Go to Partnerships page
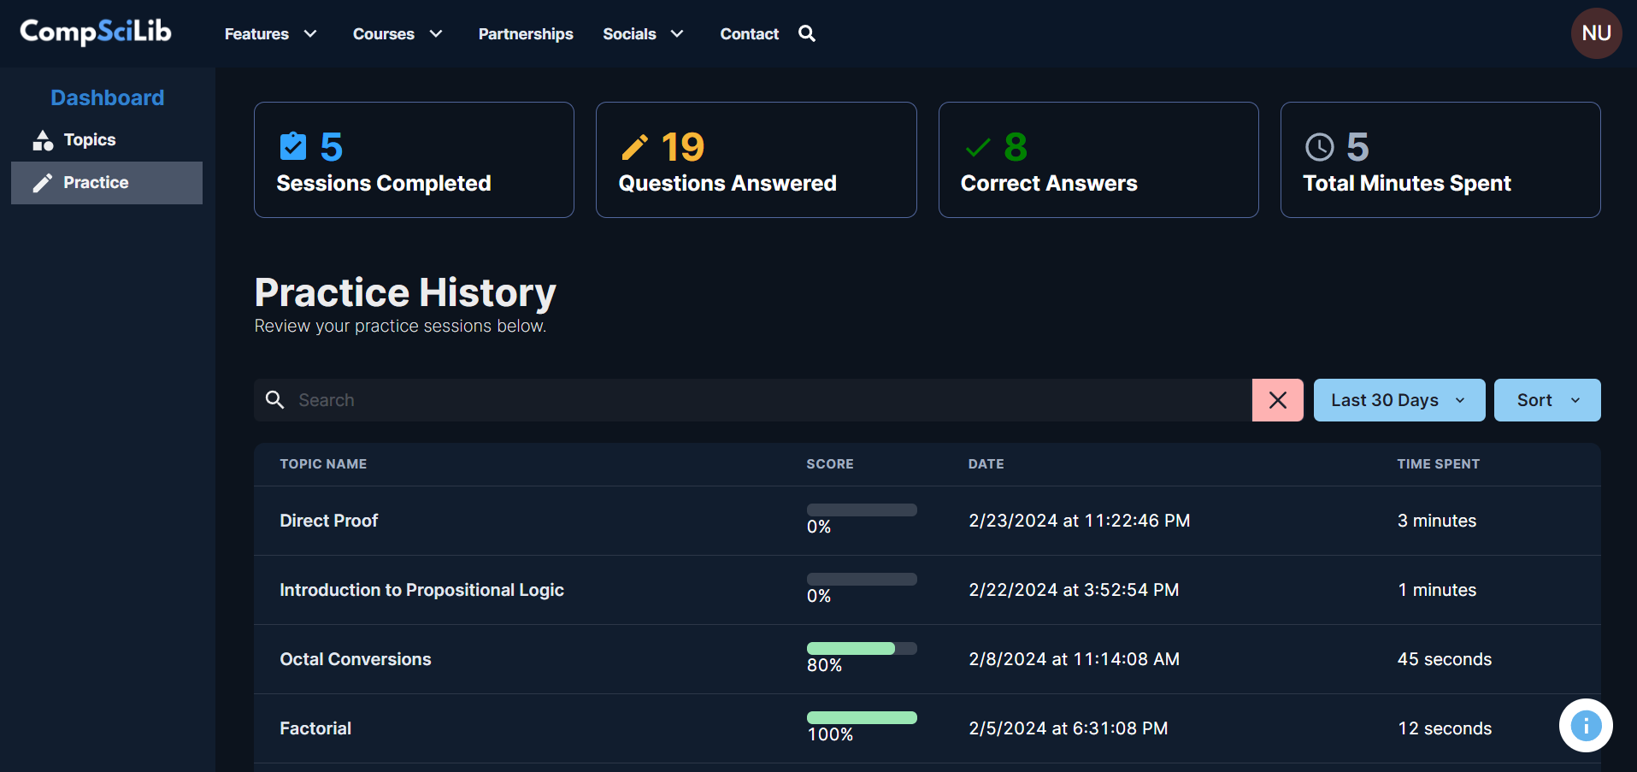 click(526, 34)
